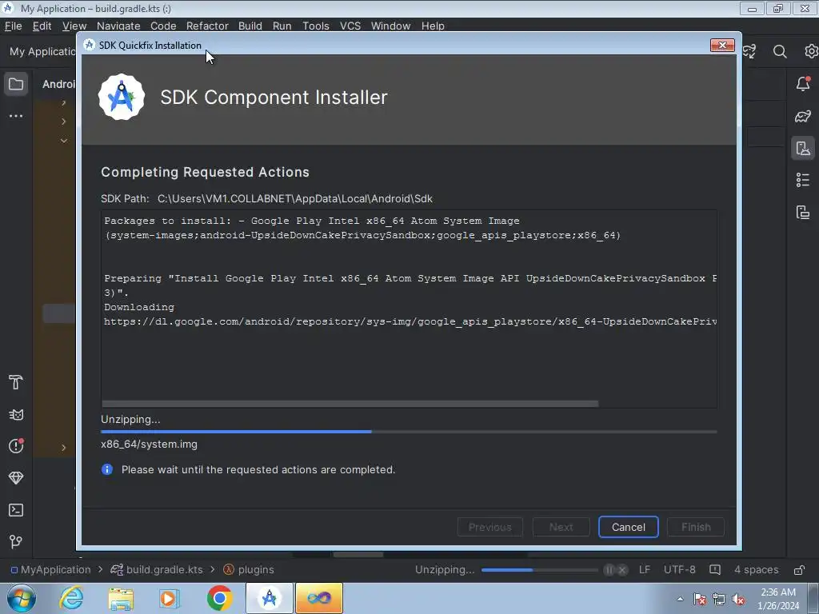Click the disabled Next button
The height and width of the screenshot is (614, 819).
click(561, 527)
